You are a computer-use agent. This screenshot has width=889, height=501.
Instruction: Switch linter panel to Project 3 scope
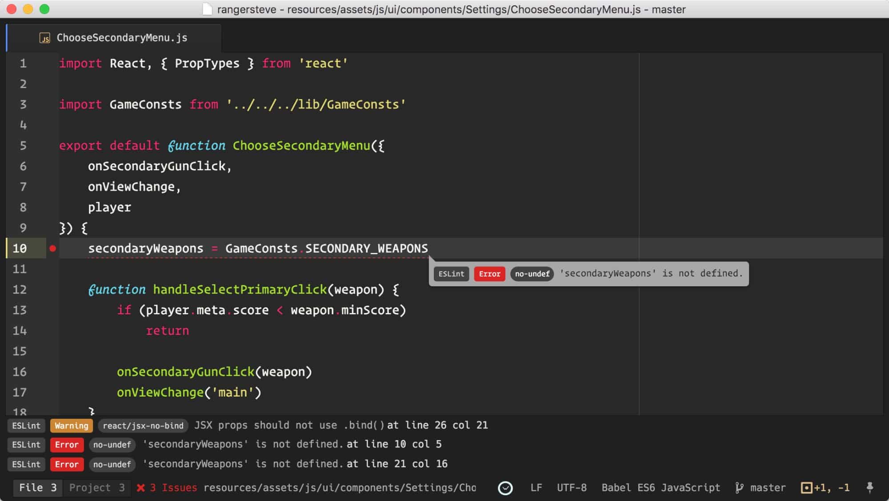(96, 488)
